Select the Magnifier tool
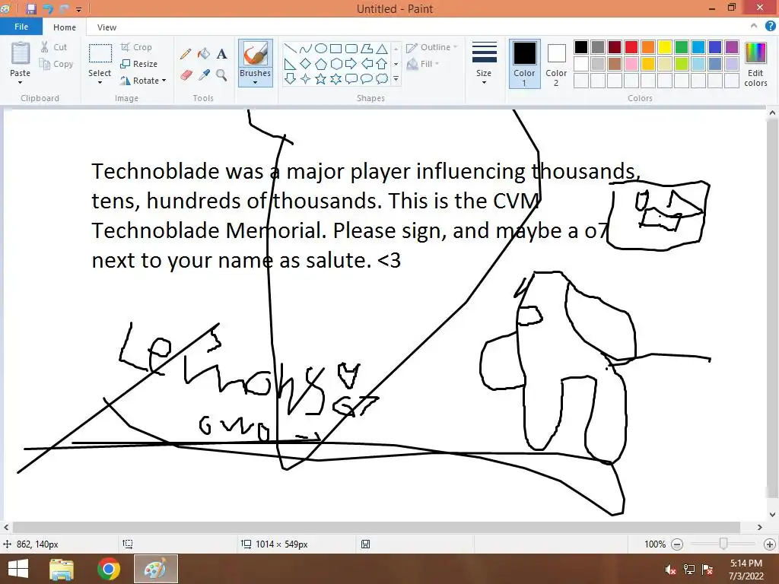Screen dimensions: 779x584 pos(221,75)
